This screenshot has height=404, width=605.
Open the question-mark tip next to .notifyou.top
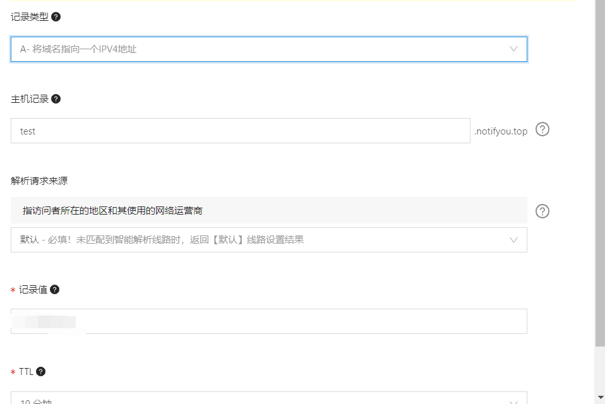(x=542, y=129)
